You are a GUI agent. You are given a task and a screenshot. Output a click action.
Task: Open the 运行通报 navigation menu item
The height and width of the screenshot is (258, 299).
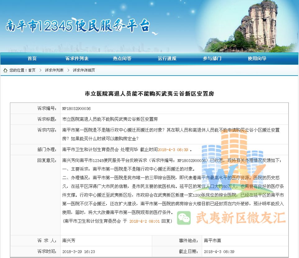coord(167,58)
